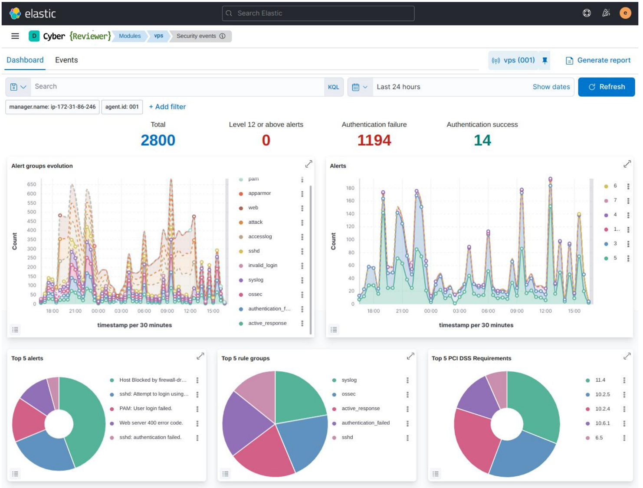
Task: Click the green syslog legend color dot
Action: point(334,380)
